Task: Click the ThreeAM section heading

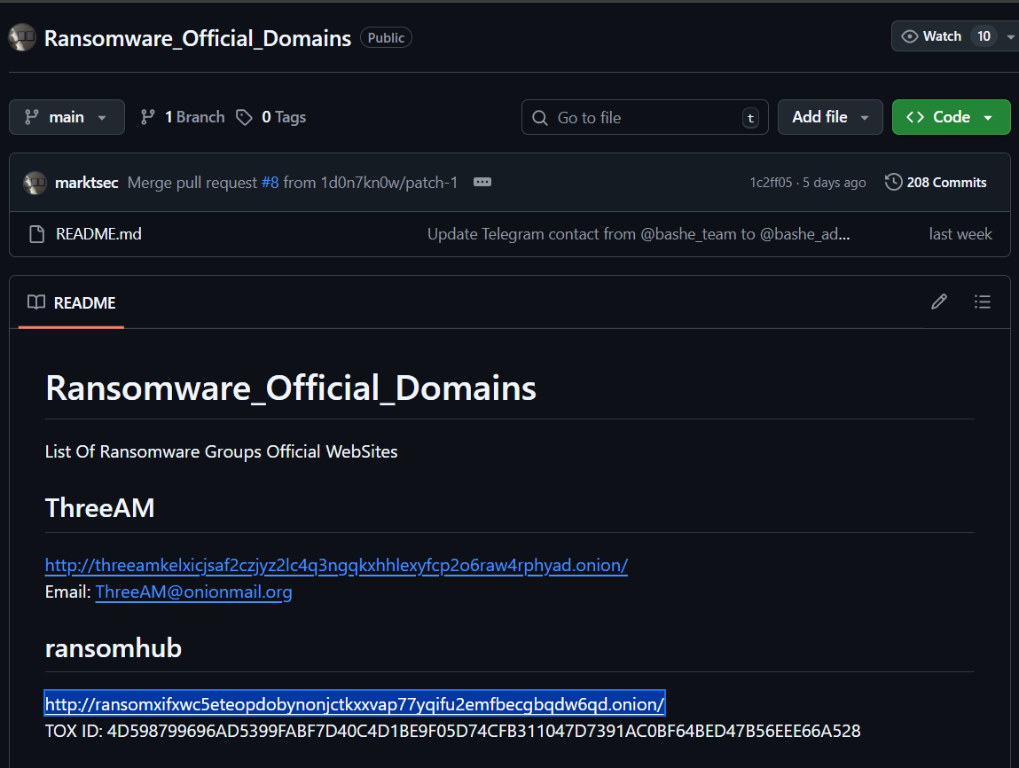Action: 100,508
